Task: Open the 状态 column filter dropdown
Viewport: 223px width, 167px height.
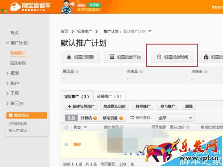Action: (x=86, y=127)
